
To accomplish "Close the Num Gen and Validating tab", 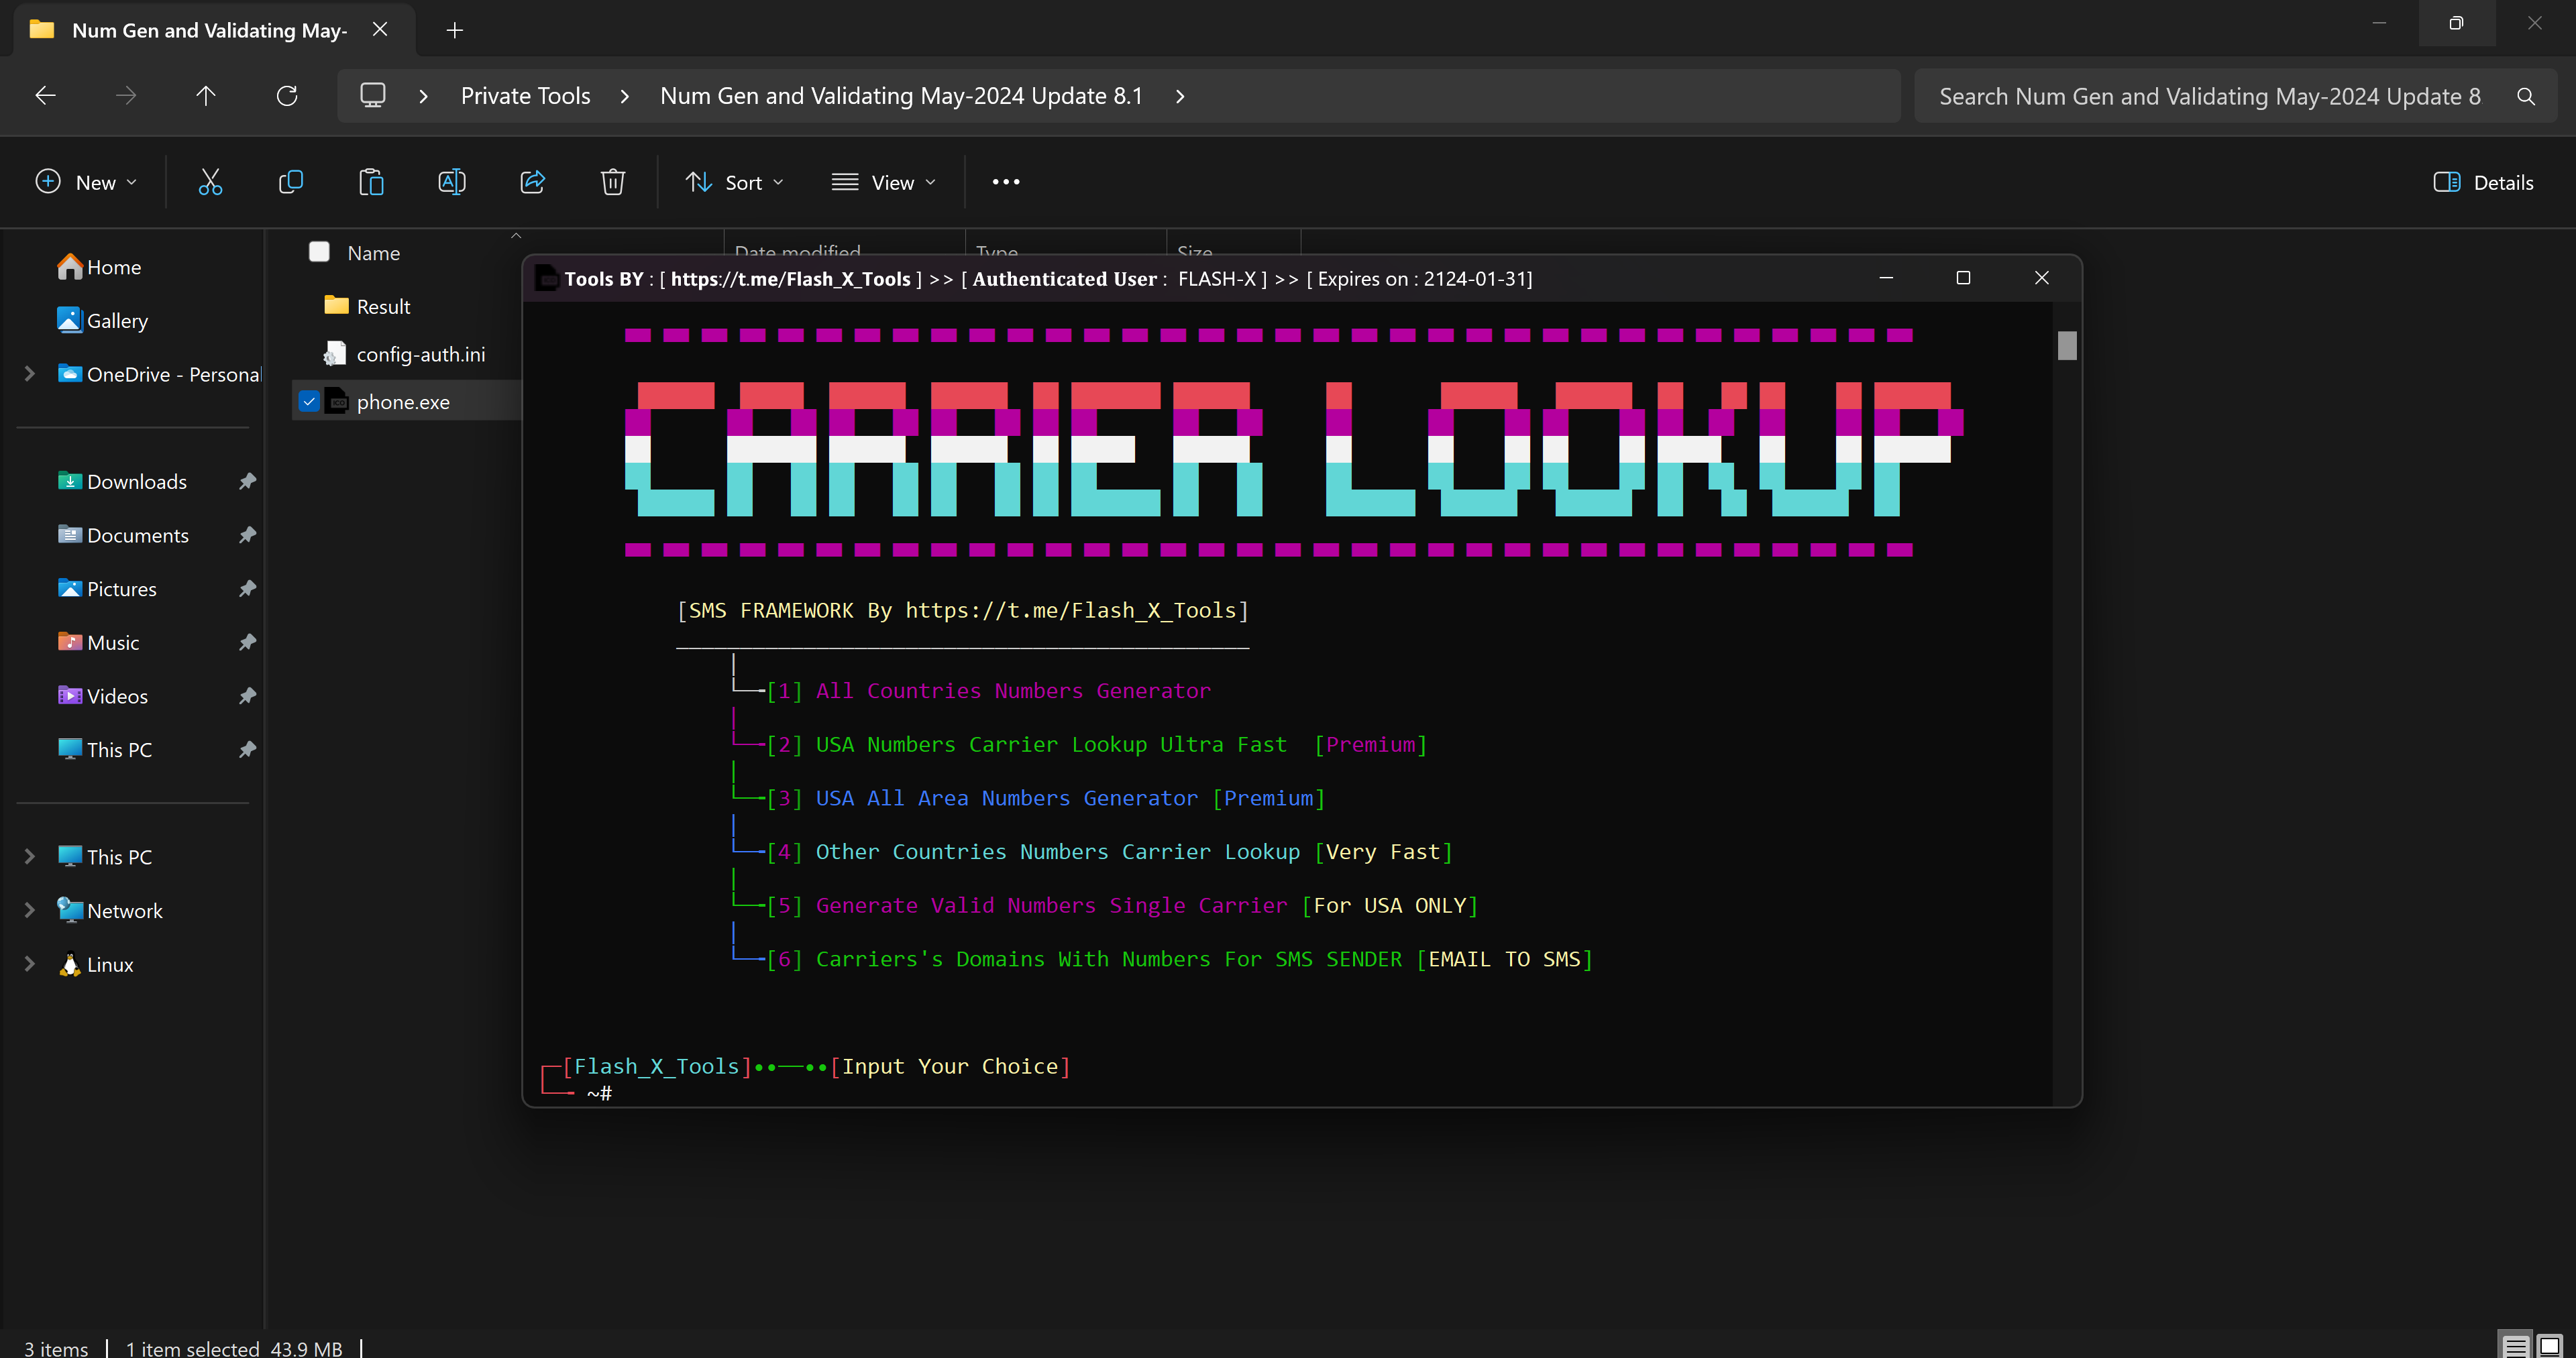I will coord(380,29).
